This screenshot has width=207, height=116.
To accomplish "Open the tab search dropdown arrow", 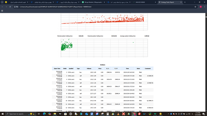I will click(x=2, y=2).
